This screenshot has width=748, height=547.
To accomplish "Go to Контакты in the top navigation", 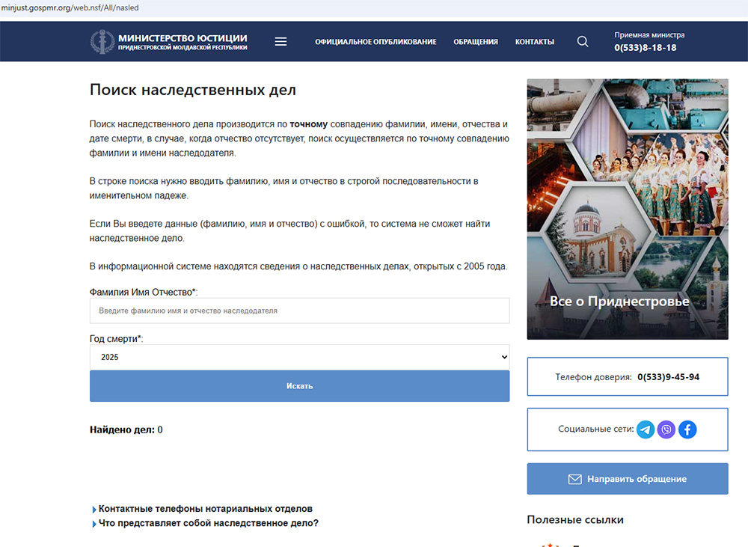I will tap(535, 42).
